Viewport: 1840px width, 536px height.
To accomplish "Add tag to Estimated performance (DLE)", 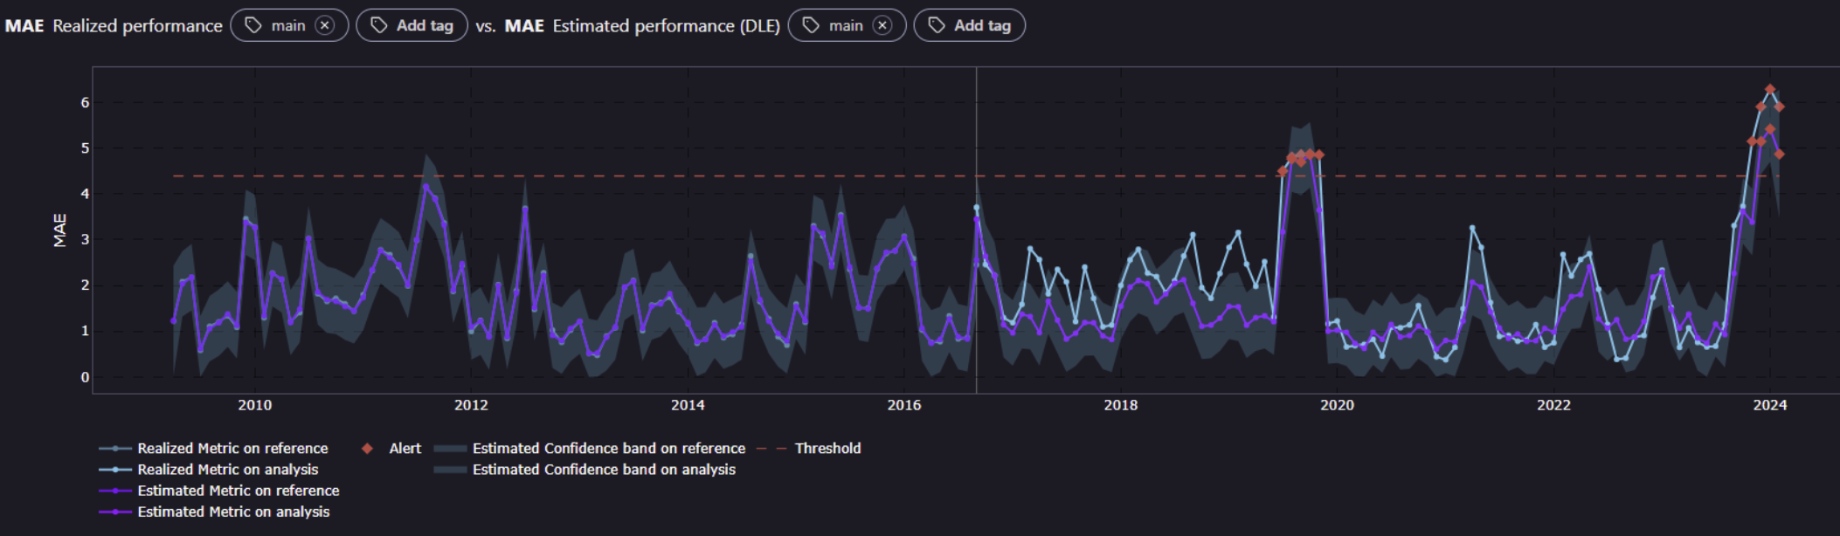I will pos(970,25).
